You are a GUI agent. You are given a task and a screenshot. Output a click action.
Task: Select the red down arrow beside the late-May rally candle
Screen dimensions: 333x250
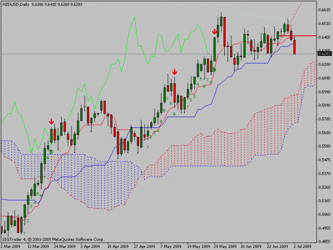215,32
